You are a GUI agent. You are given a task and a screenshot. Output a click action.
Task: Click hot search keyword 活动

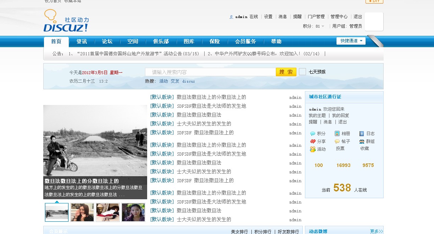(x=163, y=81)
